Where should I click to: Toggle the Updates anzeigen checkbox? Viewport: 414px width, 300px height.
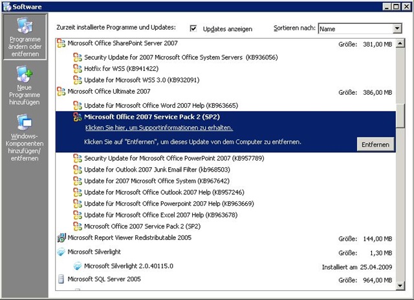193,29
